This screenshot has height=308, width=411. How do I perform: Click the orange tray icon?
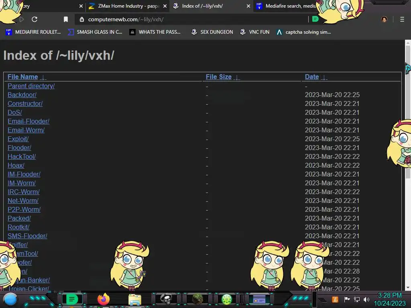(335, 299)
